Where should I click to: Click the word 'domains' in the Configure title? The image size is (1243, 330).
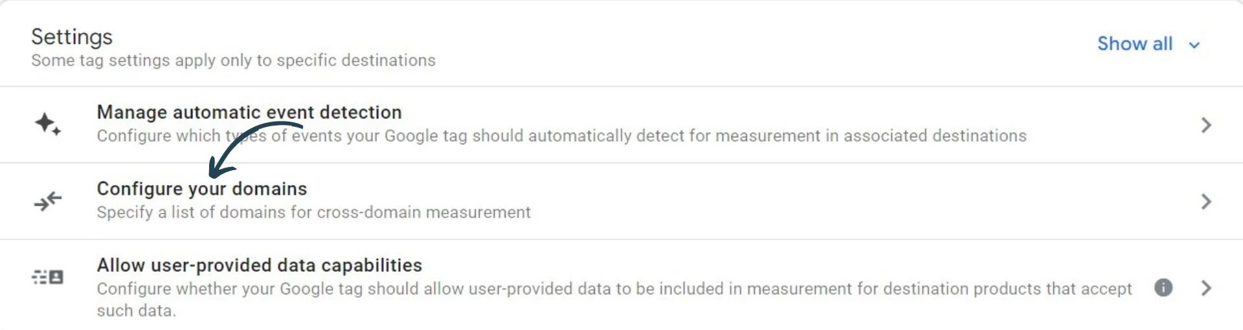[x=269, y=189]
